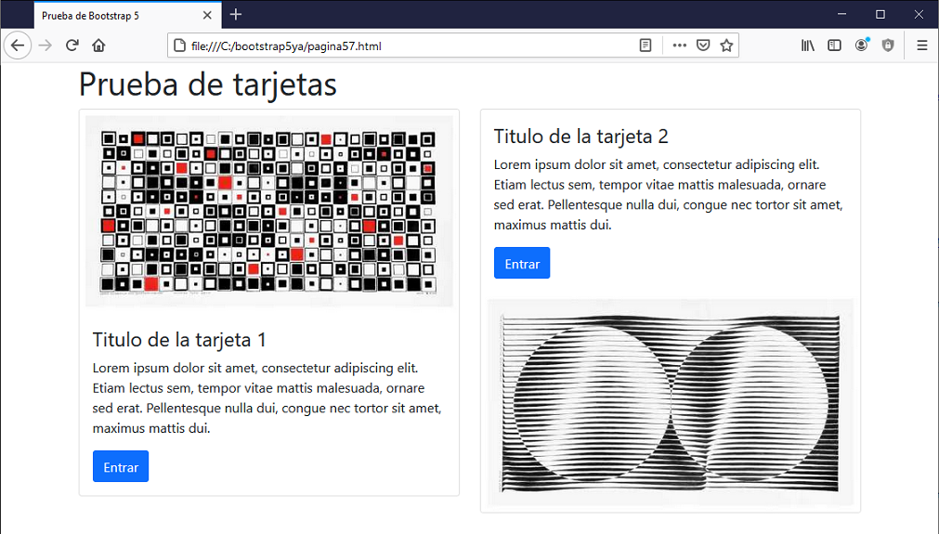The image size is (939, 534).
Task: Close the Firefox window
Action: (919, 14)
